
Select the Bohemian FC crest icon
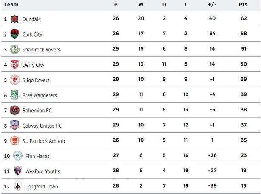pos(14,110)
